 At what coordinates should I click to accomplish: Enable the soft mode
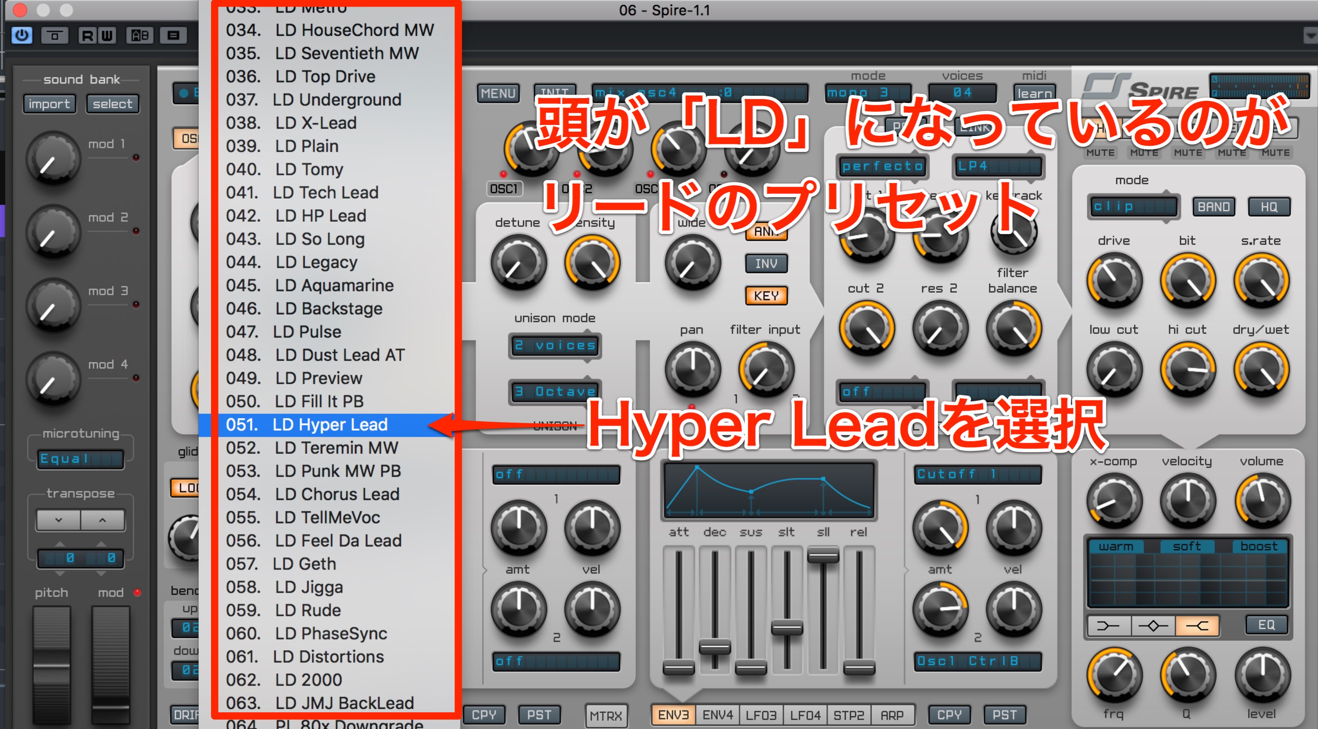pos(1187,546)
